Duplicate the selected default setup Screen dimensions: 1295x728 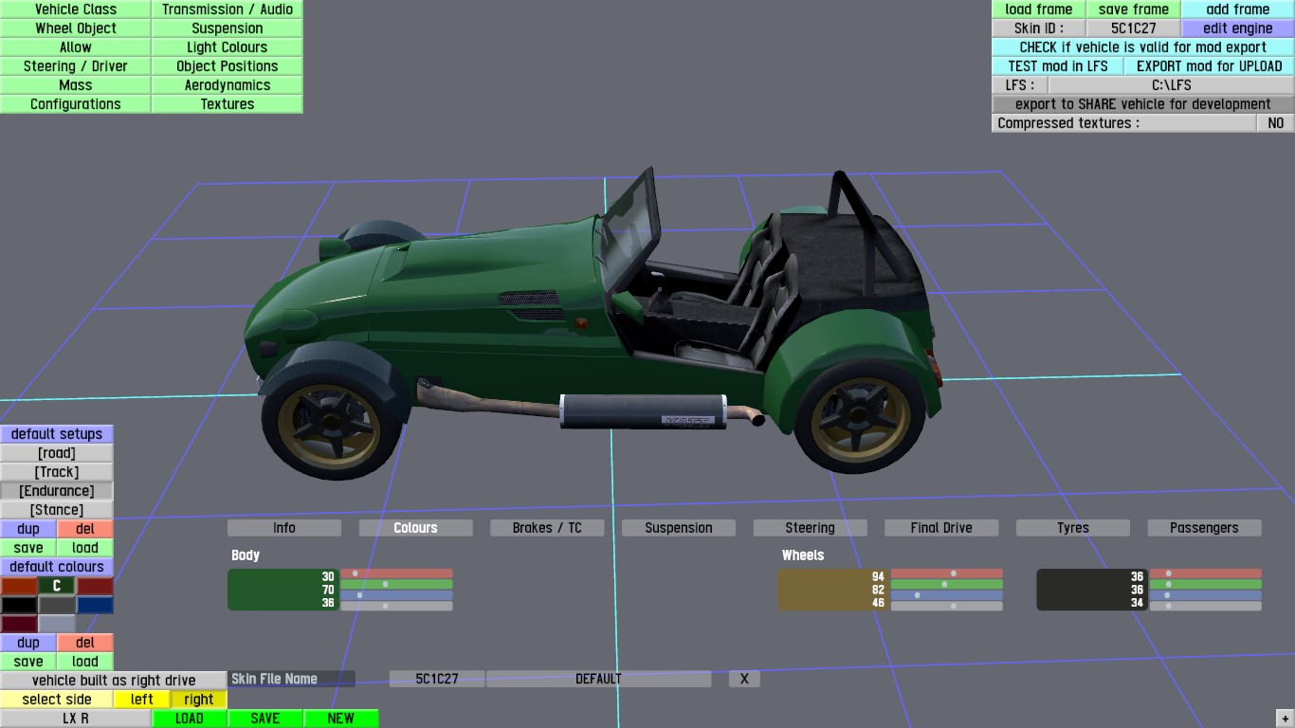(28, 529)
